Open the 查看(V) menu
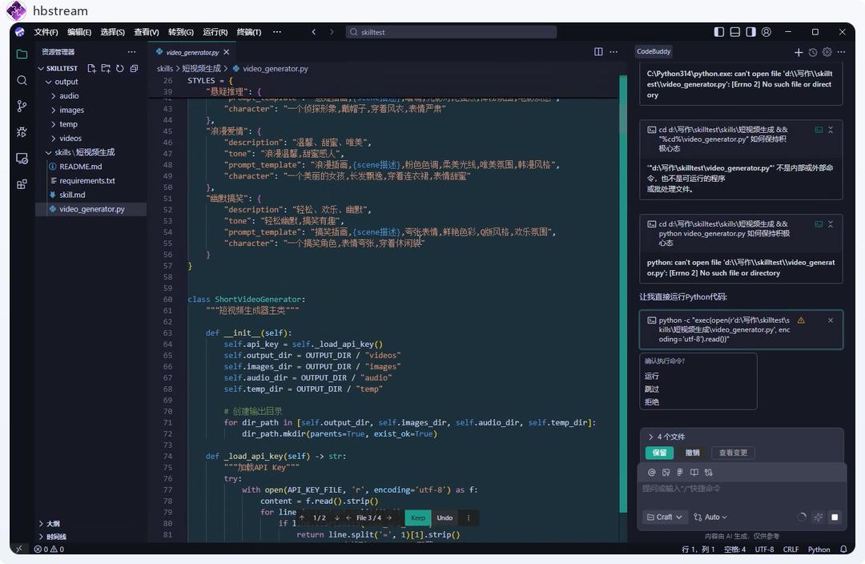Image resolution: width=865 pixels, height=564 pixels. pyautogui.click(x=147, y=32)
